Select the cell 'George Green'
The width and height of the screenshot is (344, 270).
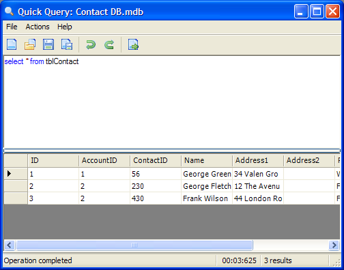coord(207,174)
